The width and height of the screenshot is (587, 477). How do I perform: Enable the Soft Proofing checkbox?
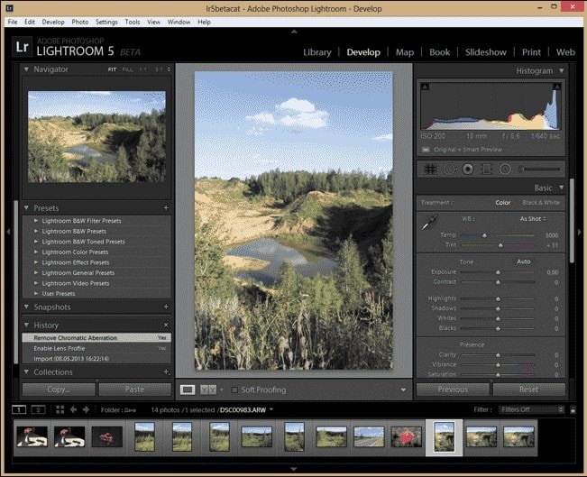[234, 390]
